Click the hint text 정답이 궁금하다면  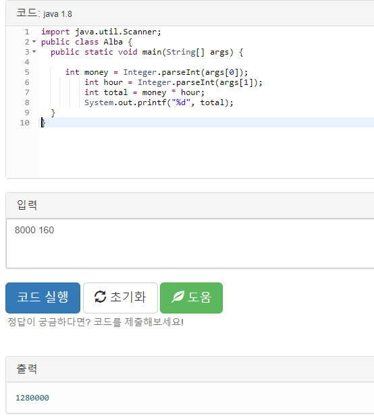click(x=95, y=322)
